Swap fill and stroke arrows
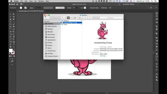The height and width of the screenshot is (94, 167). click(x=14, y=49)
